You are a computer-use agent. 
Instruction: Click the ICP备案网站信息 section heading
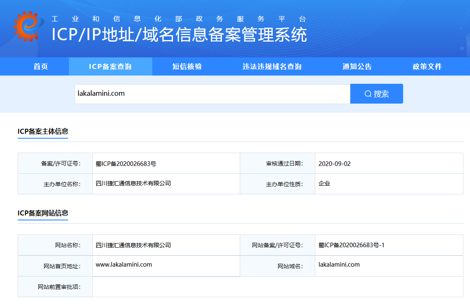tap(43, 213)
